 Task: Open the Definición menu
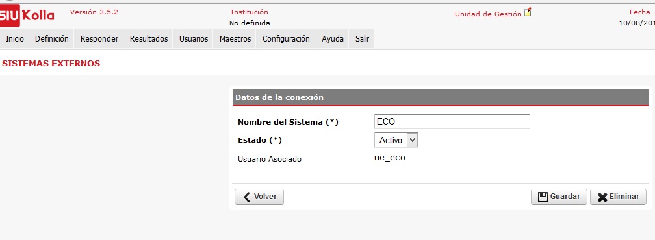(x=52, y=39)
